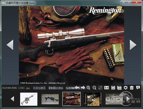143x109 pixels.
Task: Show image at 1:1 actual size
Action: click(x=106, y=88)
